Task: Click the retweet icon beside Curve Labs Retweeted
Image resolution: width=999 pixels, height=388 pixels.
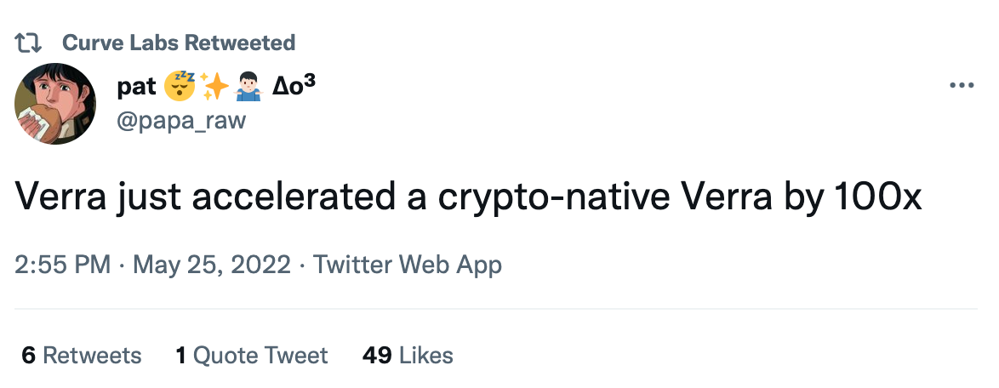Action: click(30, 43)
